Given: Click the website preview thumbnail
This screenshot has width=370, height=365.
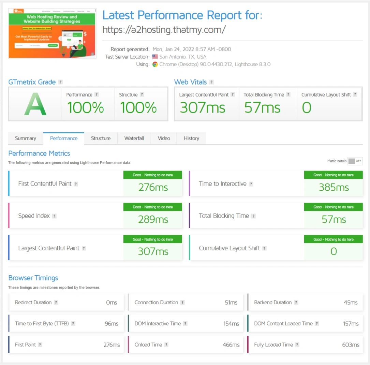Looking at the screenshot, I should (52, 33).
